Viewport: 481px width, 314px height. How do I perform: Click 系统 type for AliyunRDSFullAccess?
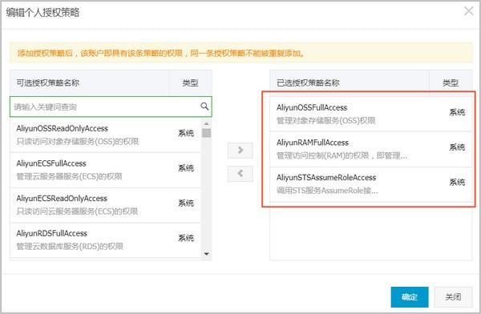coord(186,238)
